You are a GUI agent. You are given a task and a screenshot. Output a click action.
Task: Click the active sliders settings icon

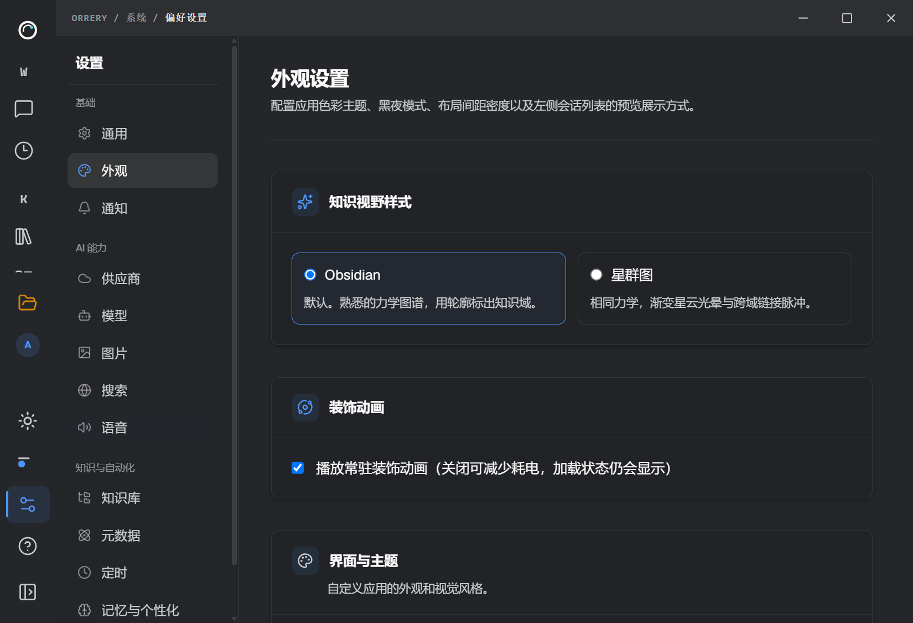coord(28,504)
